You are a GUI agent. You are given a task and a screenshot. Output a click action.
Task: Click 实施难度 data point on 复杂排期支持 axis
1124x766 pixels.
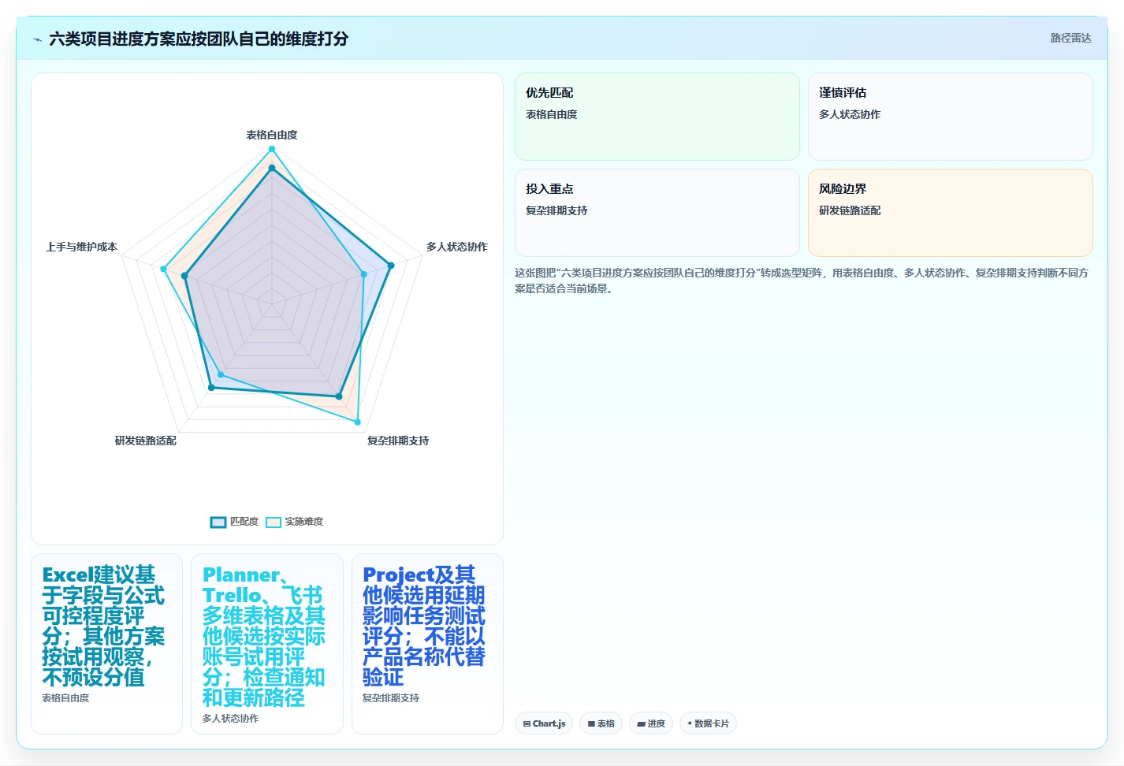point(357,422)
